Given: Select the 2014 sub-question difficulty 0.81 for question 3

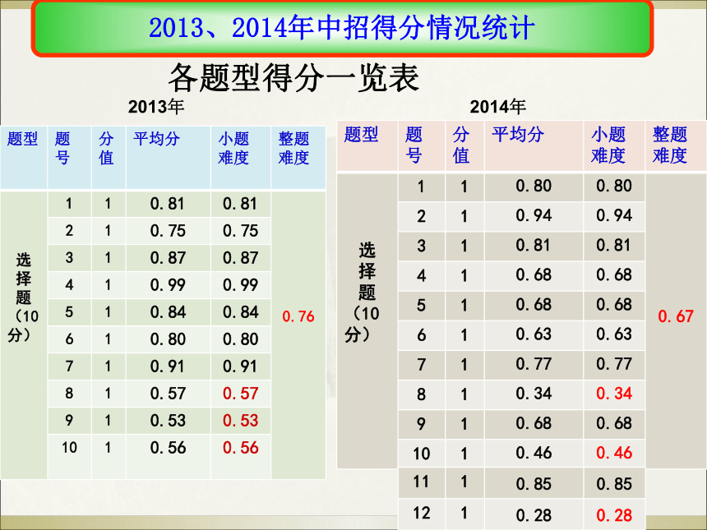Looking at the screenshot, I should coord(614,245).
